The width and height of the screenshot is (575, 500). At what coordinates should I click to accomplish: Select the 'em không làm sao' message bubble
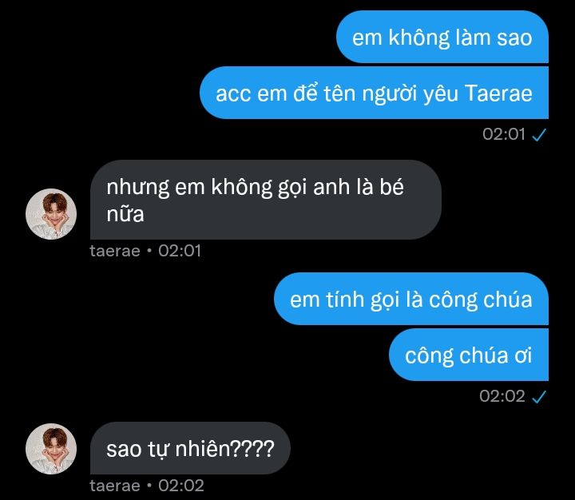pos(442,37)
